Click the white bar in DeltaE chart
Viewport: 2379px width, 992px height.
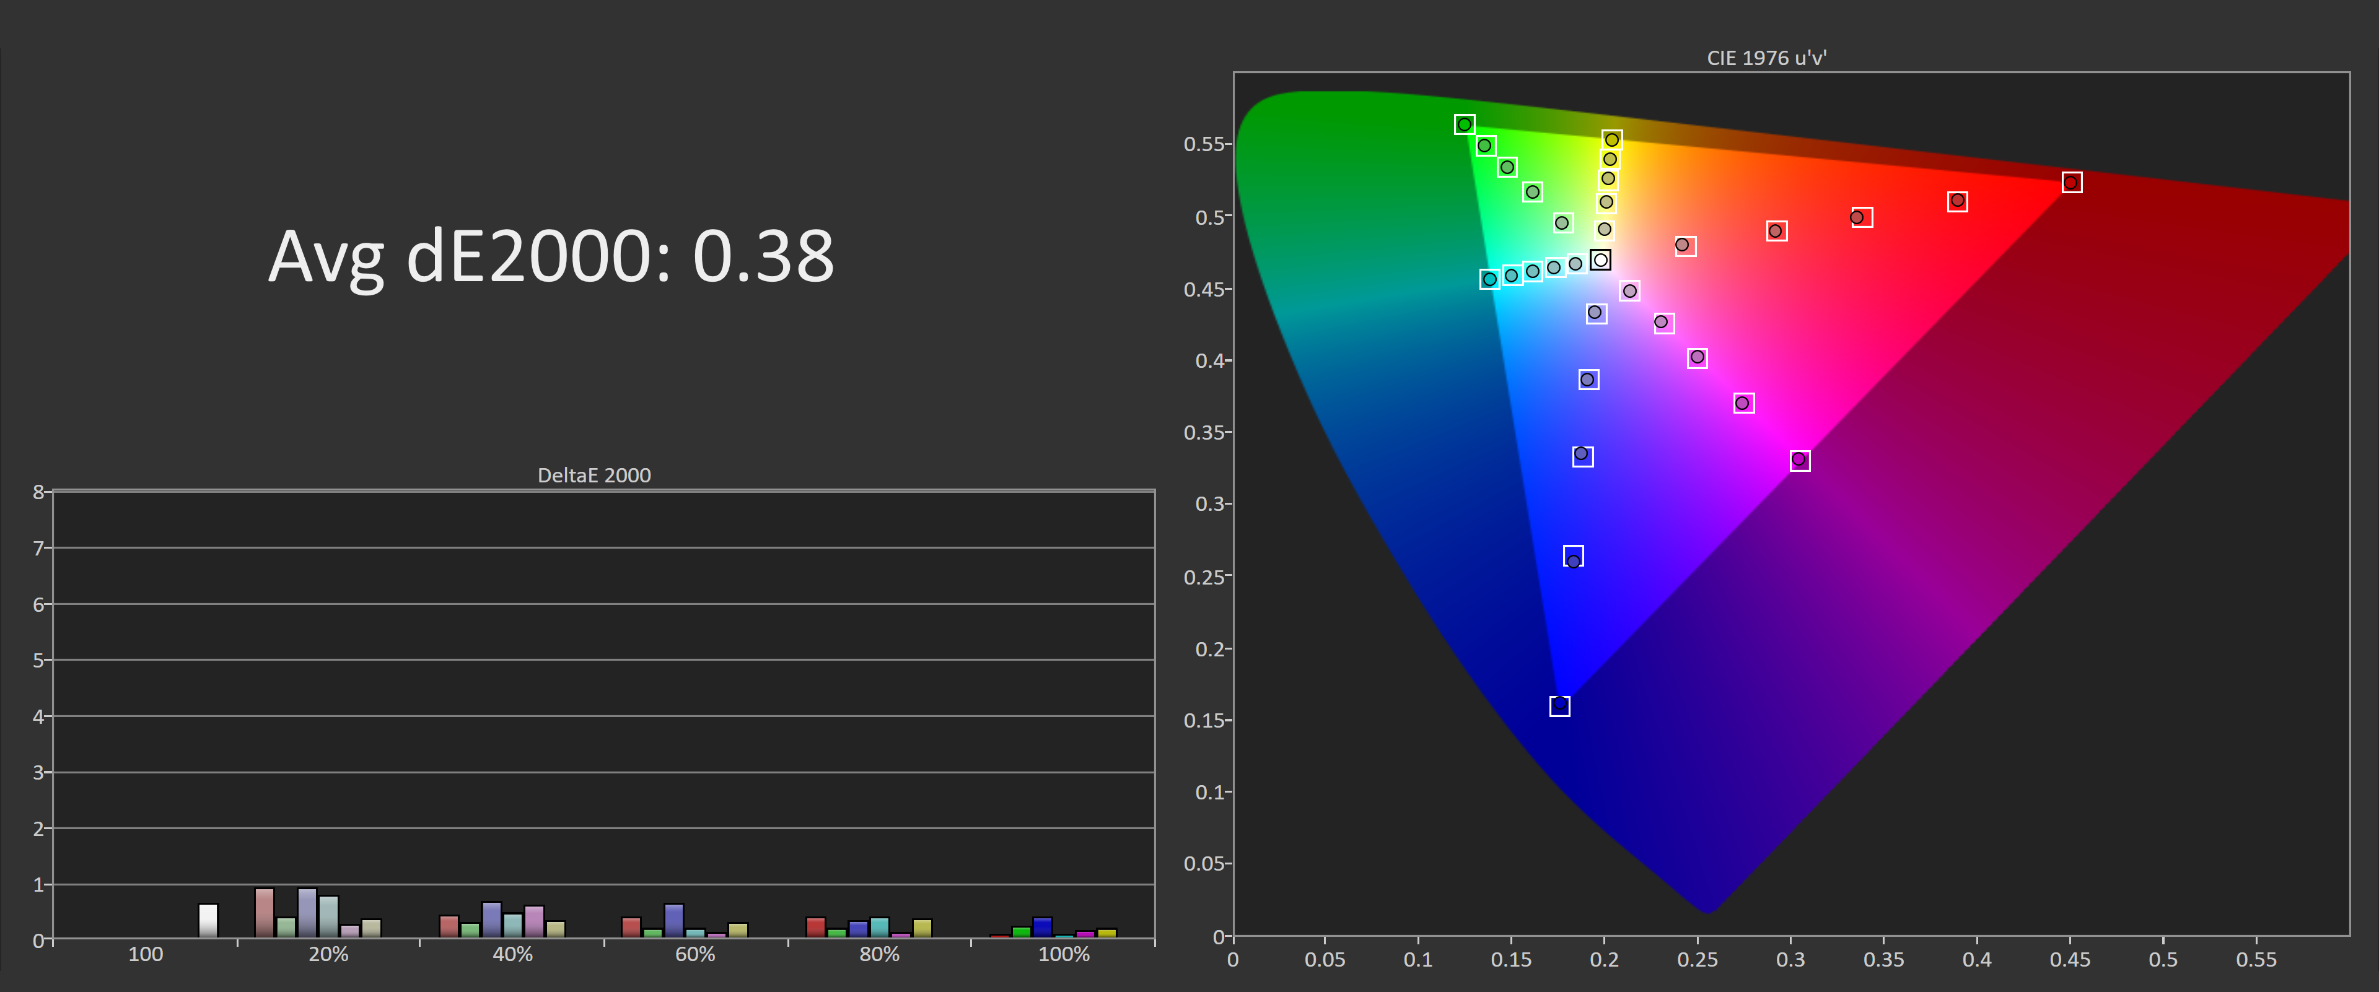(208, 920)
